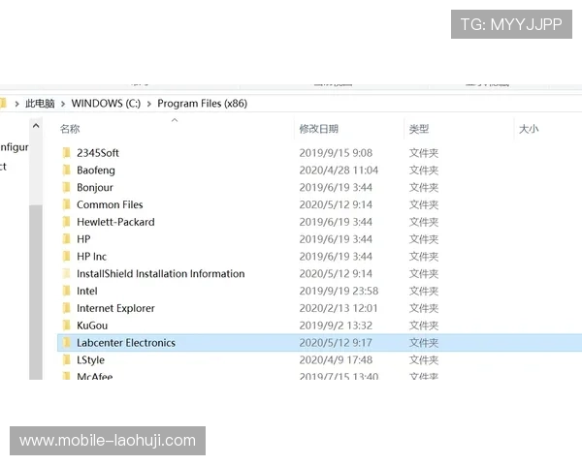This screenshot has width=582, height=465.
Task: Expand chevron after 此电脑 in address bar
Action: point(63,104)
